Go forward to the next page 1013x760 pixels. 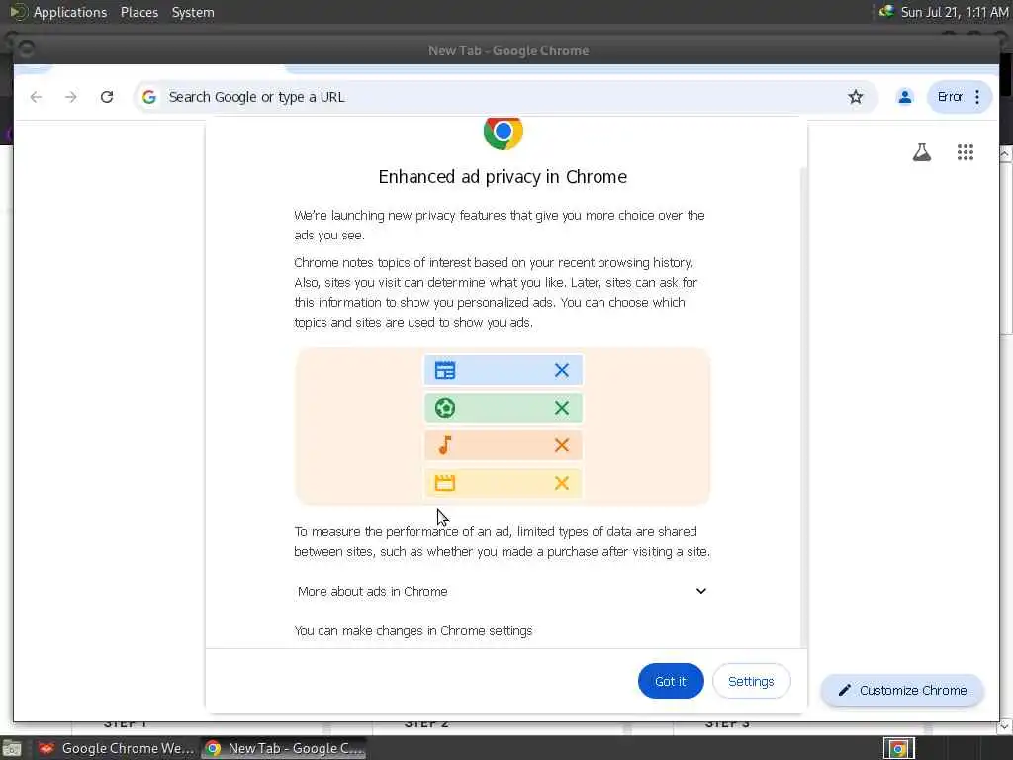[71, 97]
